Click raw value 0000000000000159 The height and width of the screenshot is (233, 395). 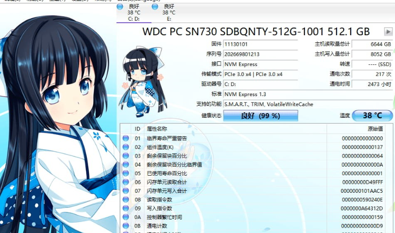pos(362,217)
